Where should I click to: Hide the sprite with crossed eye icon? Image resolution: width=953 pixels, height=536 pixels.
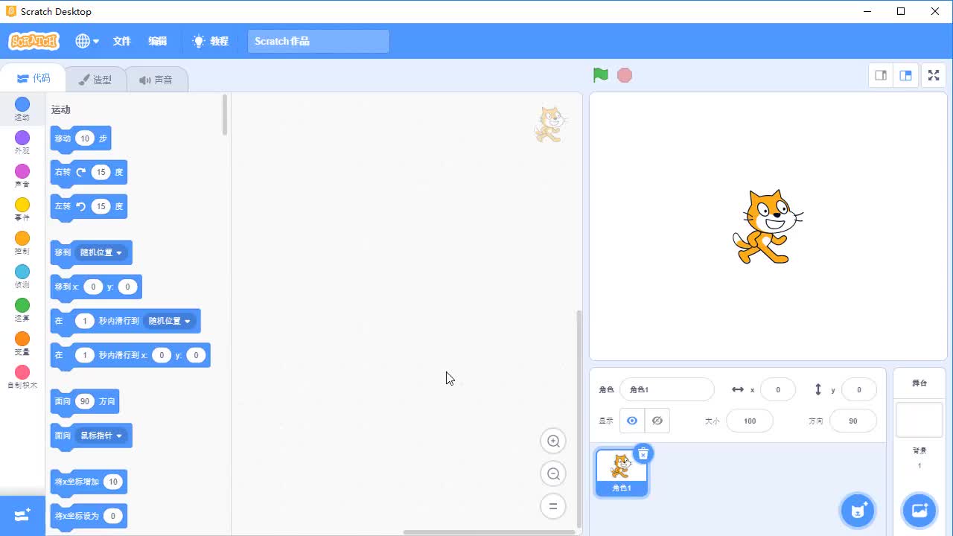[657, 421]
